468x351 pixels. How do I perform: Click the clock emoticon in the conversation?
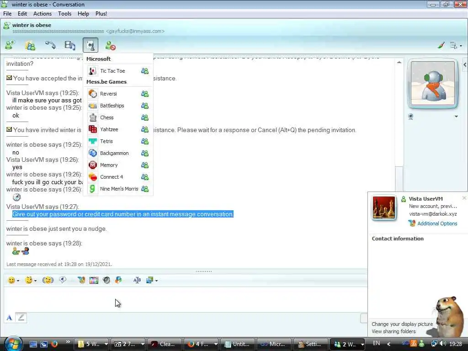(x=17, y=197)
